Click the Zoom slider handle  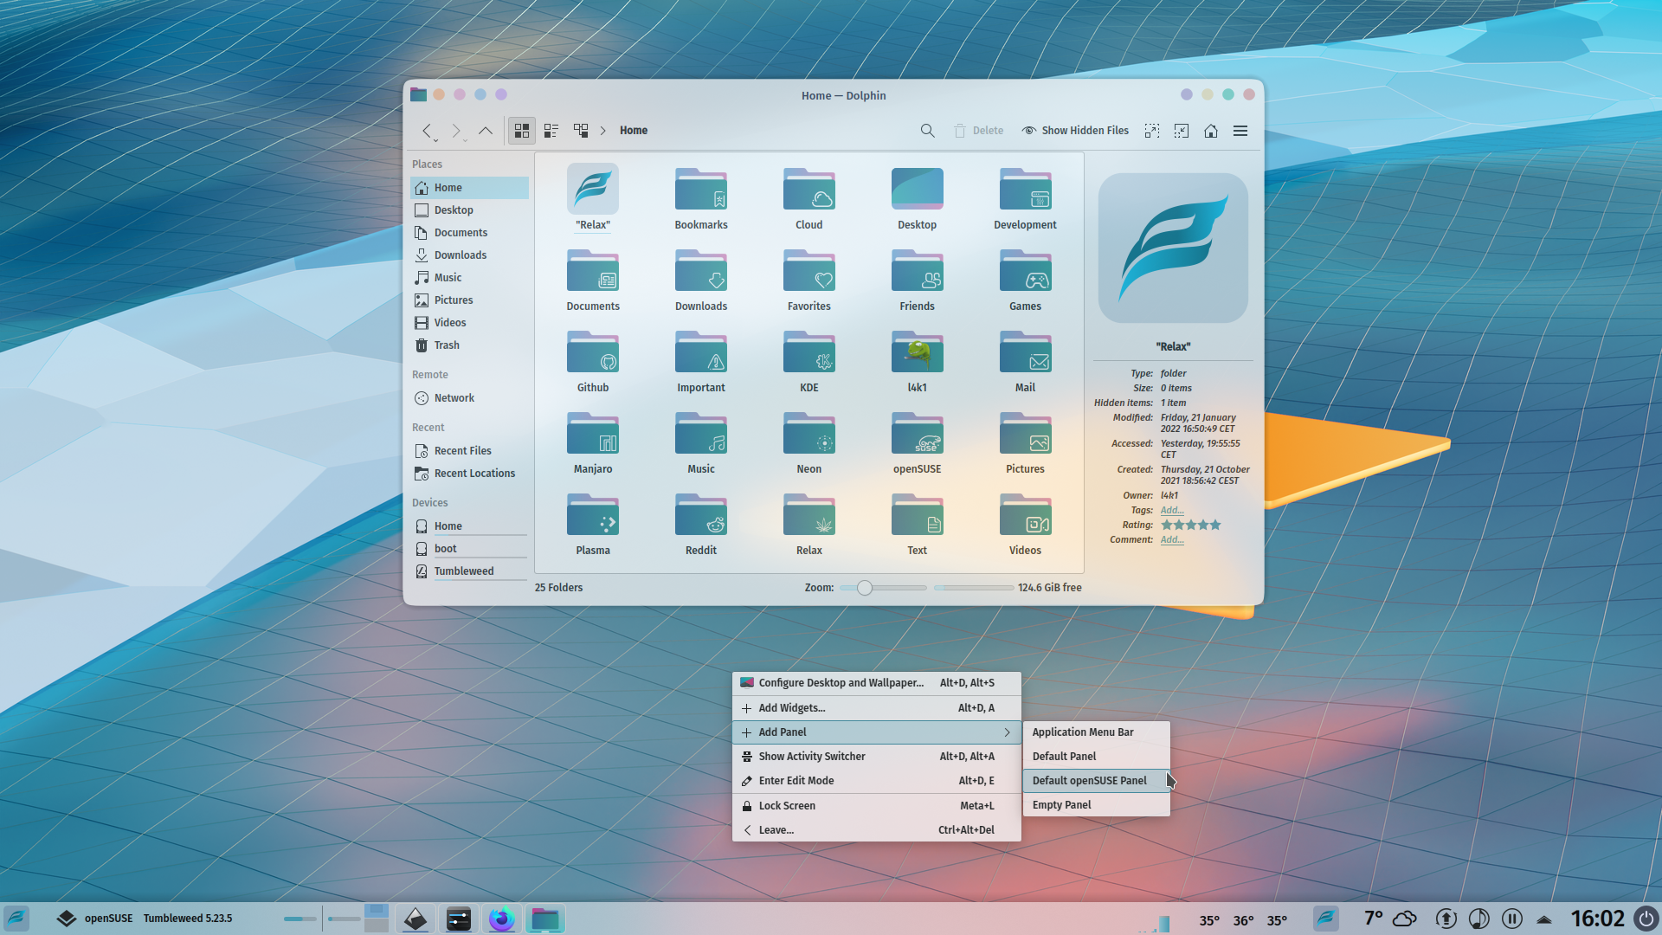pos(864,588)
